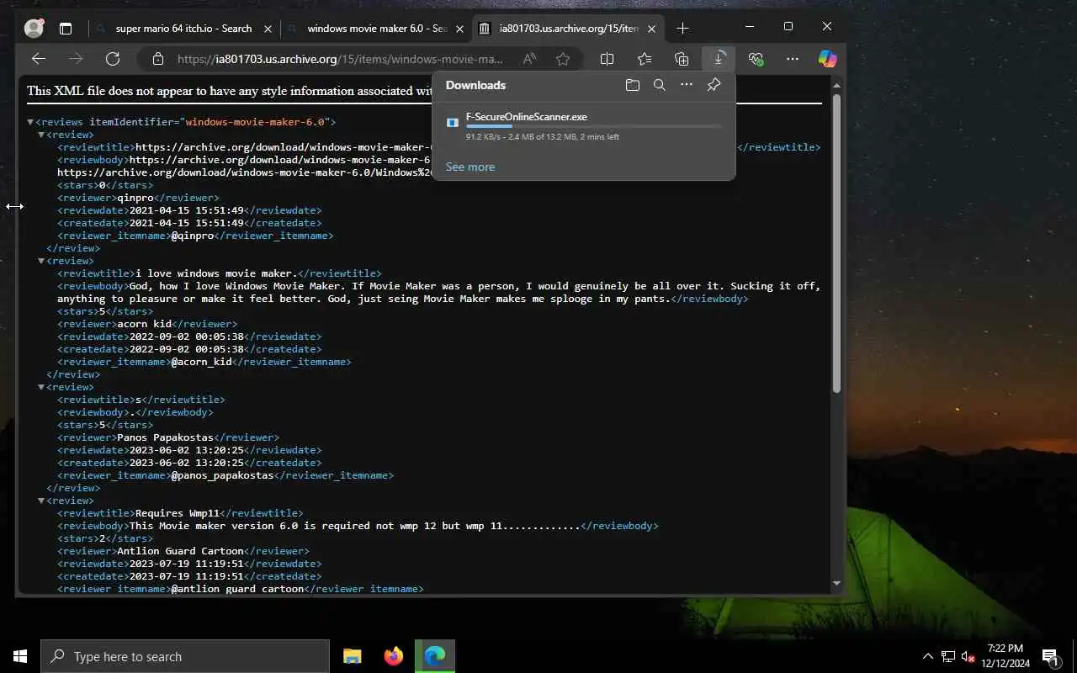Switch to super mario 64 itch.io tab
Image resolution: width=1077 pixels, height=673 pixels.
[183, 29]
